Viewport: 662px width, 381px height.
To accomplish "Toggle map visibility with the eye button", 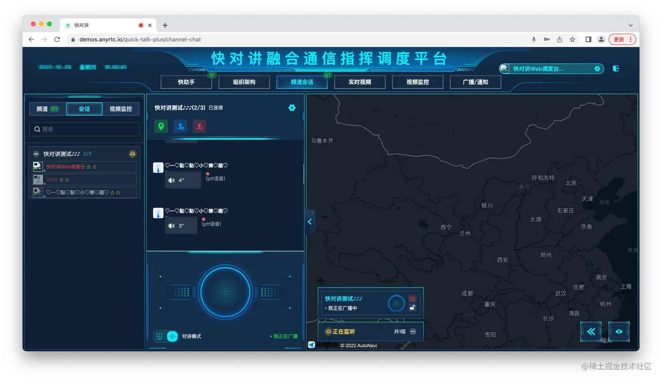I will [x=619, y=332].
